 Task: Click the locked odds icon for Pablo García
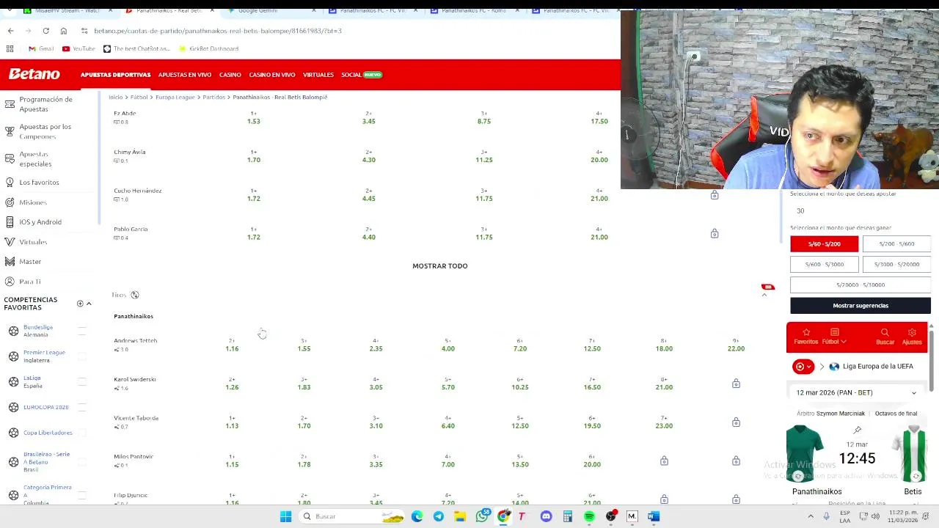pos(715,233)
